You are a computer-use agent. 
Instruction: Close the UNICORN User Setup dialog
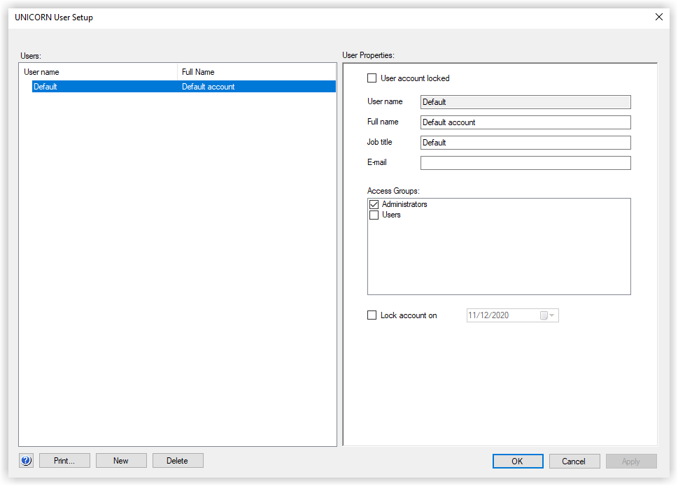pyautogui.click(x=658, y=17)
